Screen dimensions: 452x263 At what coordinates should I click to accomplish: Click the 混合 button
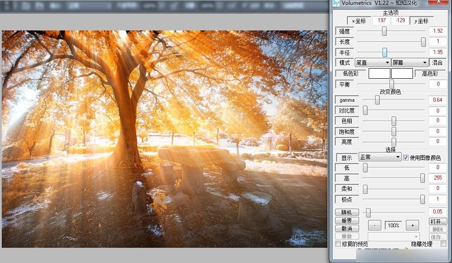pos(438,63)
